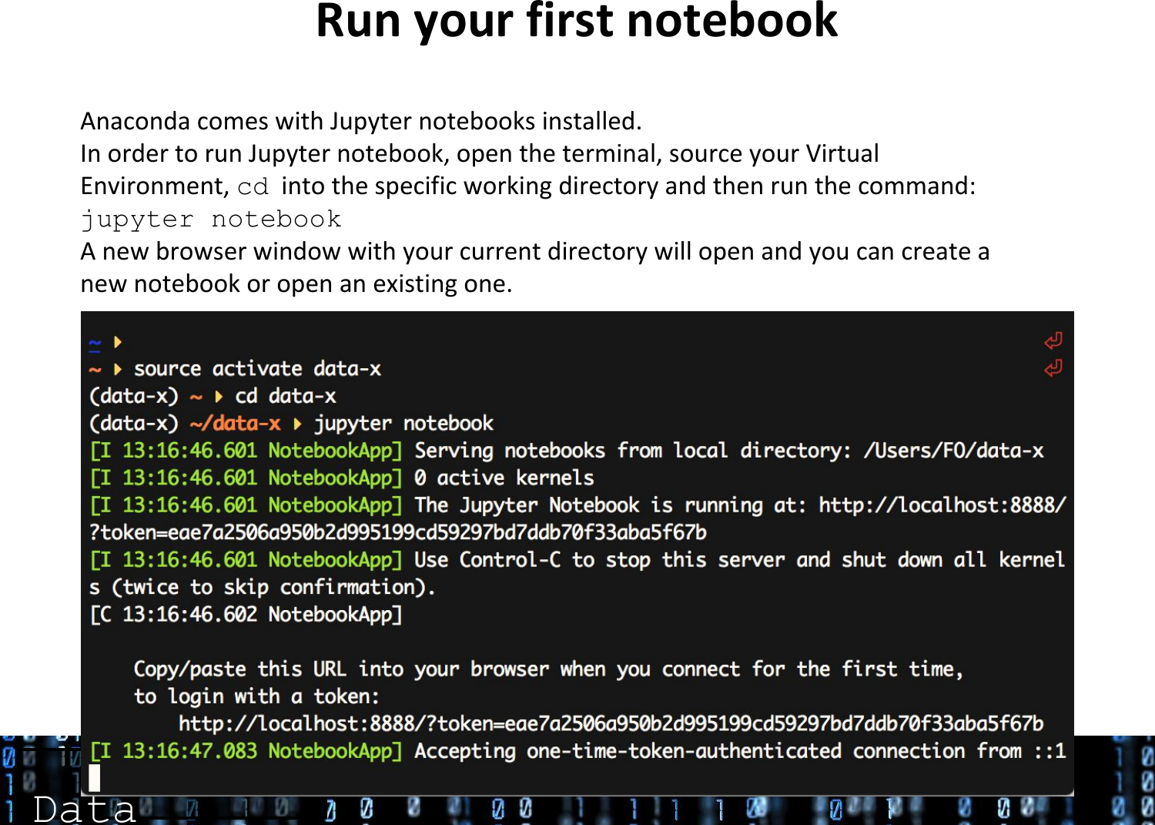
Task: Click the 'new notebook or open an existing one.' line
Action: pos(296,284)
